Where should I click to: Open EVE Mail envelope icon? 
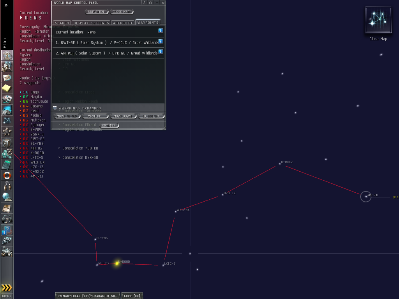coord(7,77)
